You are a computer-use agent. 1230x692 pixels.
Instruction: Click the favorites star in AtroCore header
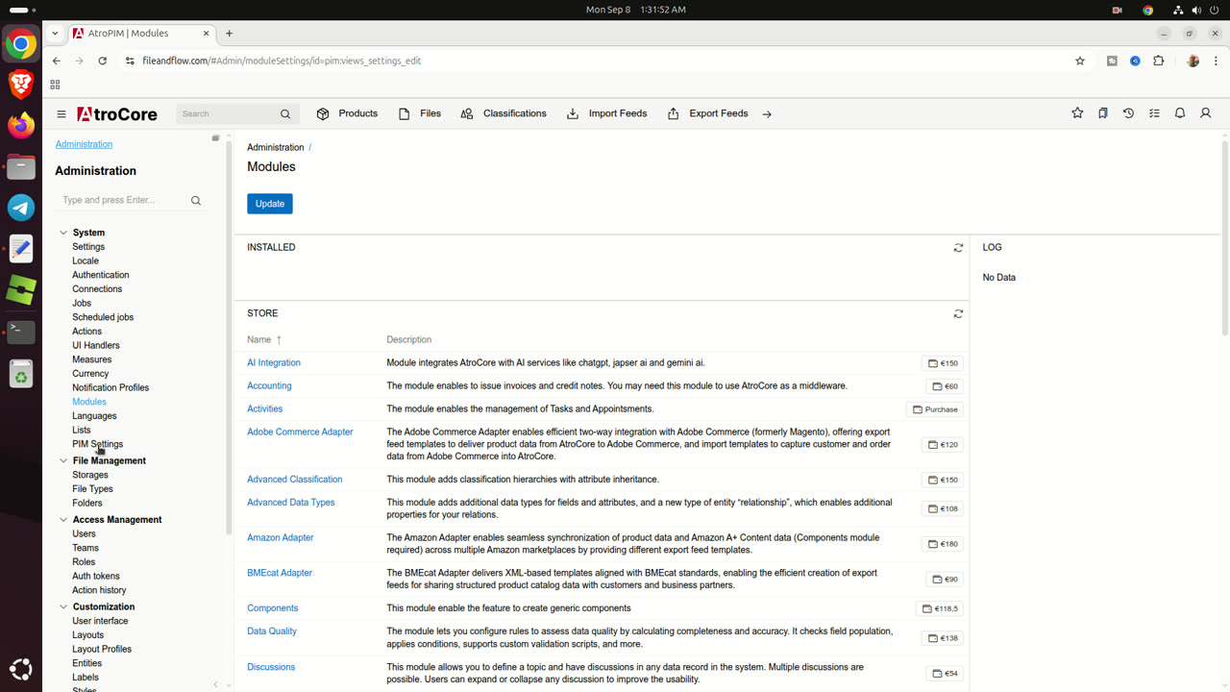(x=1077, y=113)
